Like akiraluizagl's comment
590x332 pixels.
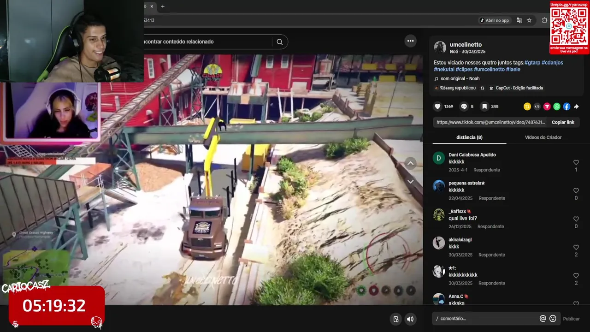(x=576, y=248)
